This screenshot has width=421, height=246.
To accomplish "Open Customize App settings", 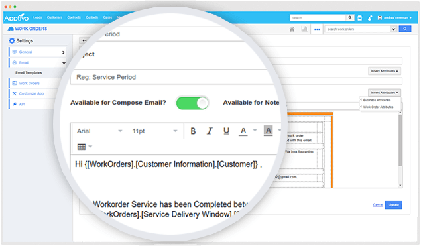I will pos(31,93).
